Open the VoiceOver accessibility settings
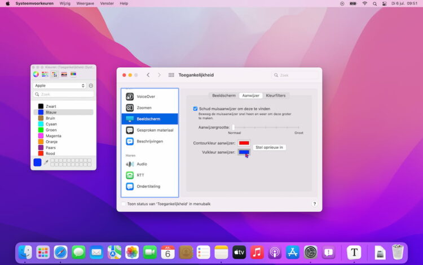Viewport: 423px width, 265px height. tap(146, 97)
